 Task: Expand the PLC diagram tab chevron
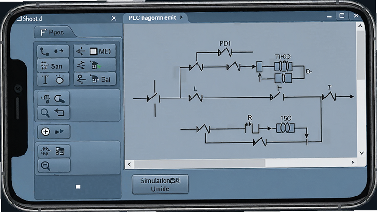coord(181,17)
